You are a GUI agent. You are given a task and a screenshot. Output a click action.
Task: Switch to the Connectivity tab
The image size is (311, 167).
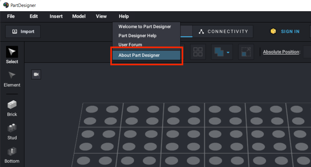point(223,31)
